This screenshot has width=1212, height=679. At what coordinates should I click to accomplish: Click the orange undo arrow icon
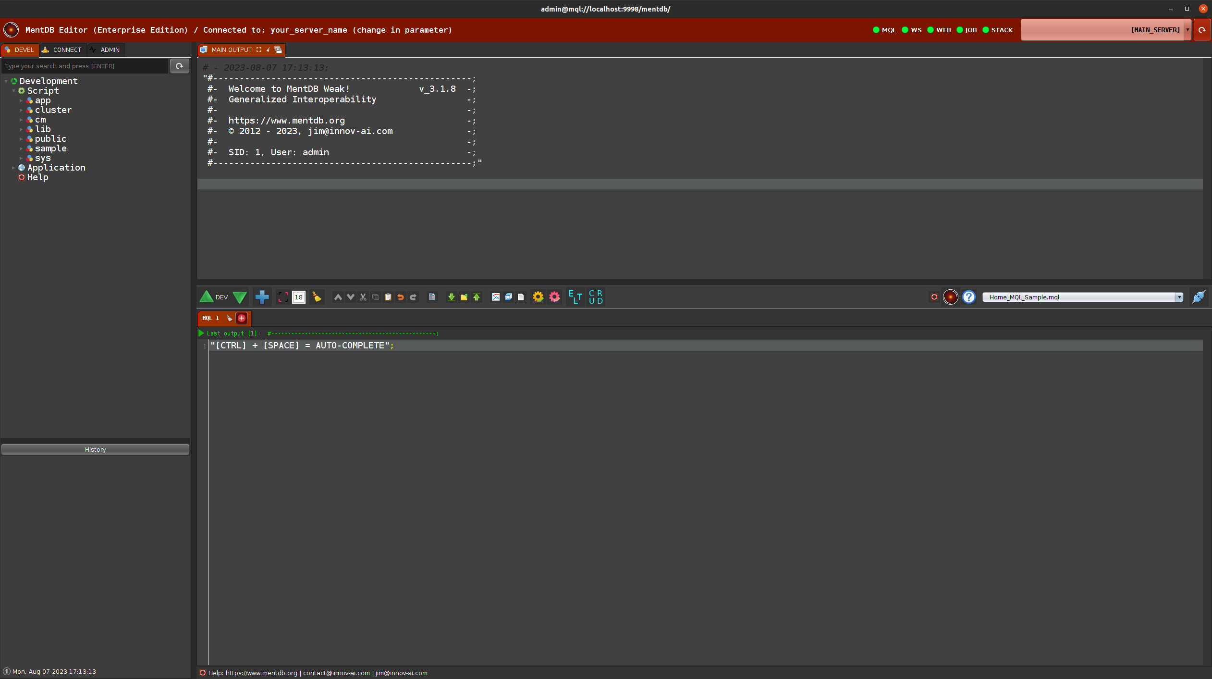[x=401, y=297]
